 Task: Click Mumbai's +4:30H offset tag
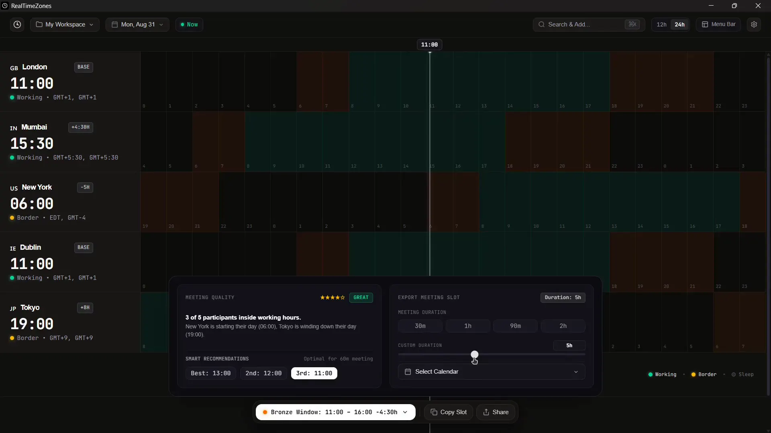tap(80, 127)
